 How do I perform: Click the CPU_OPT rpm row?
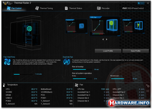[x=128, y=89]
